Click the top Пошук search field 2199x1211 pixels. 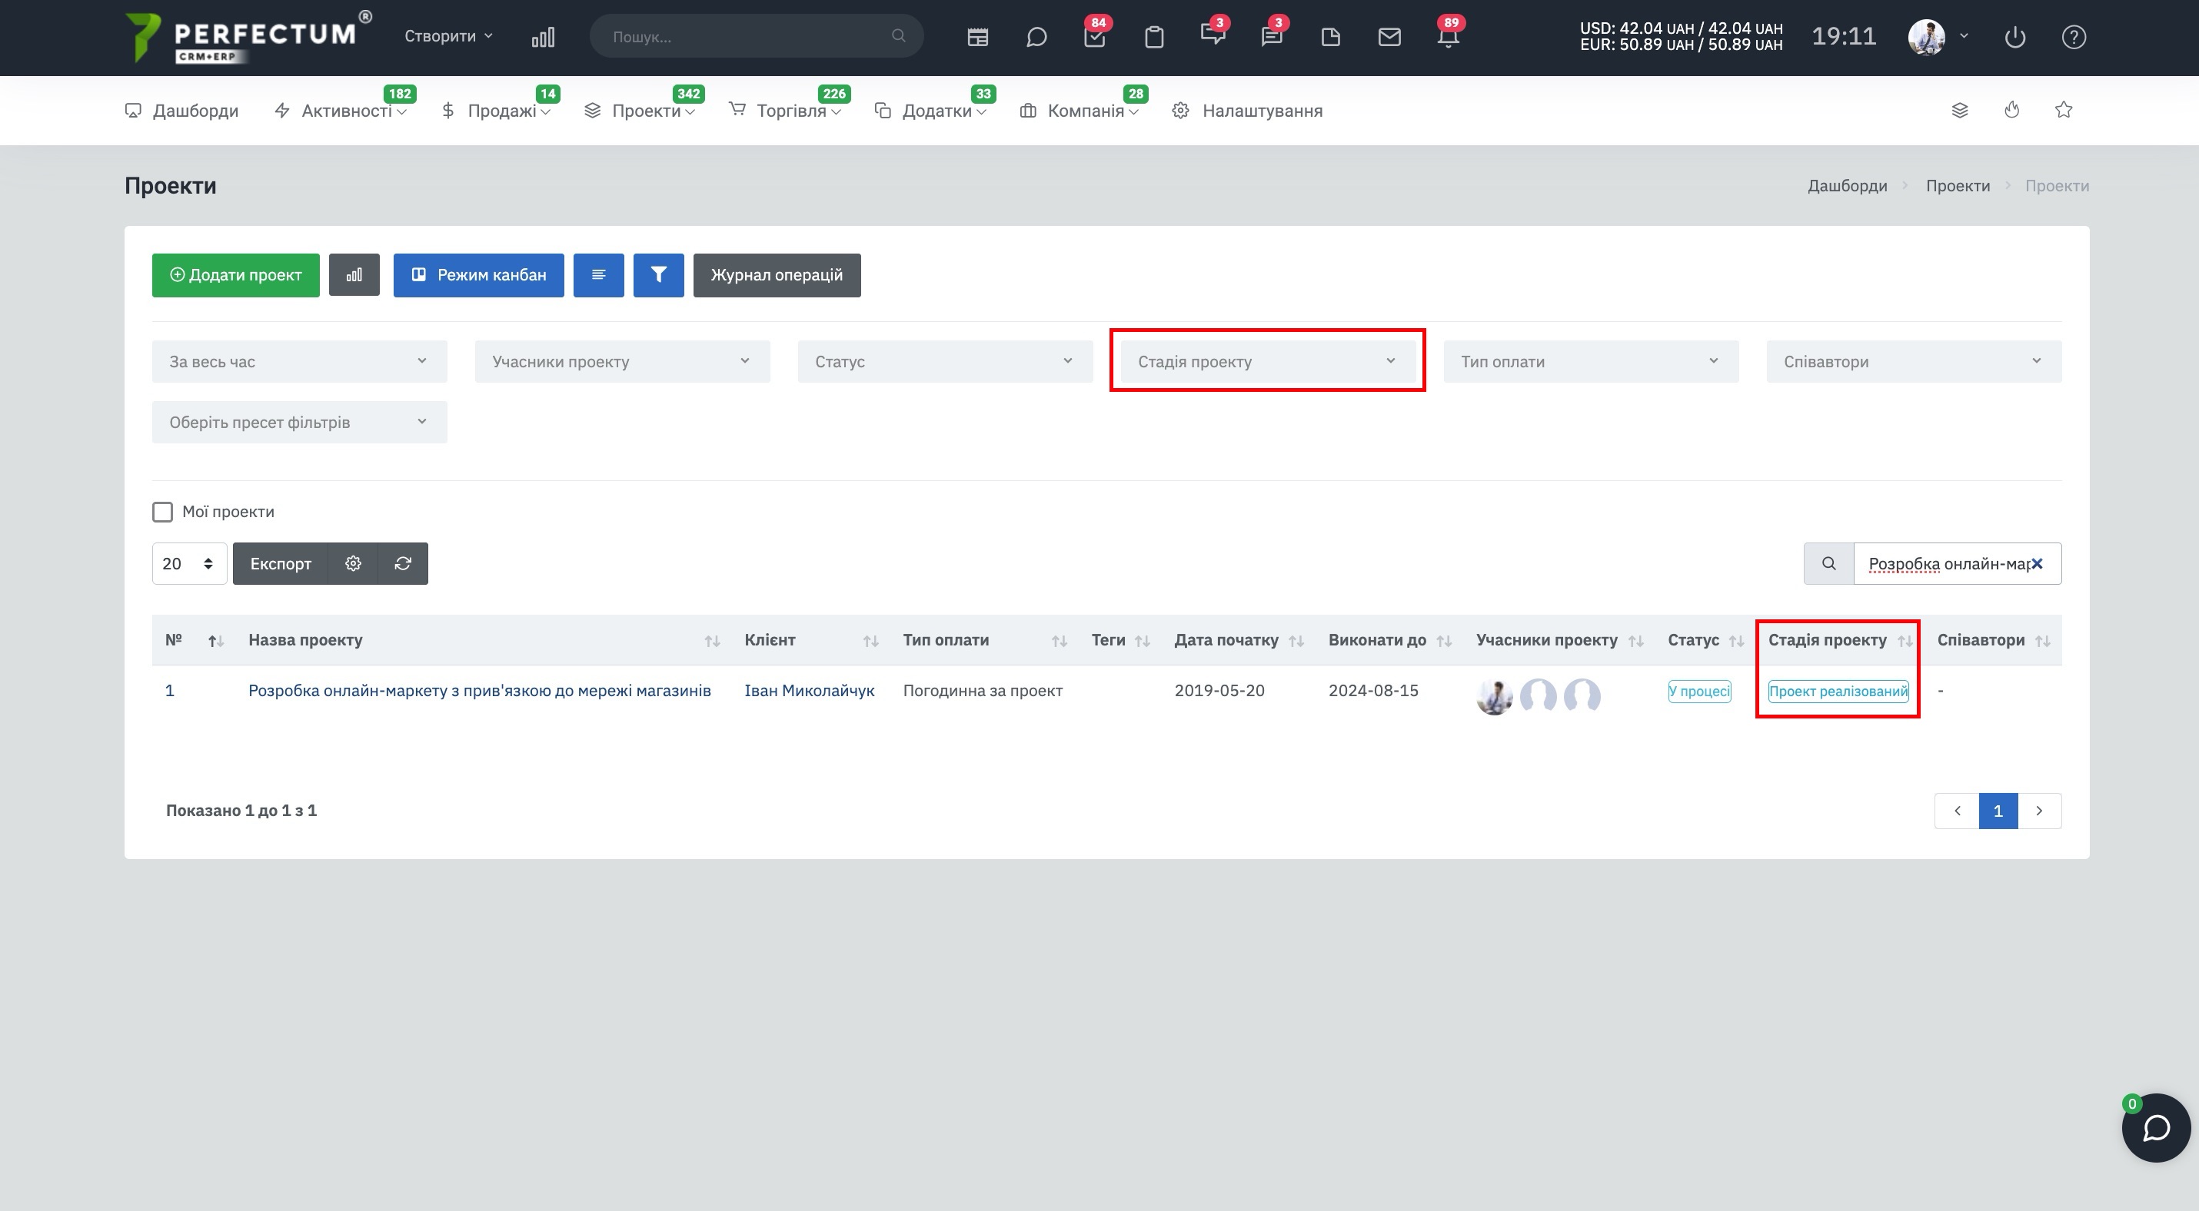757,36
